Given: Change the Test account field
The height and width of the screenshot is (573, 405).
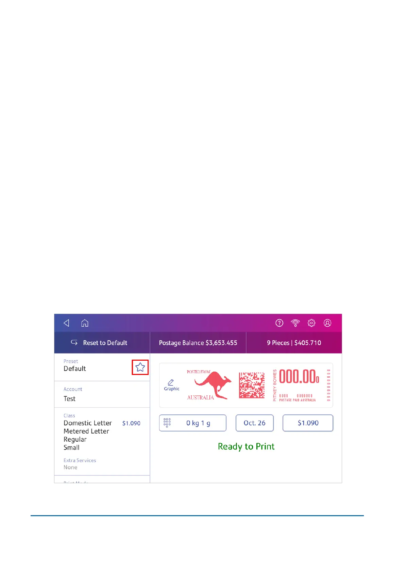Looking at the screenshot, I should click(x=102, y=394).
